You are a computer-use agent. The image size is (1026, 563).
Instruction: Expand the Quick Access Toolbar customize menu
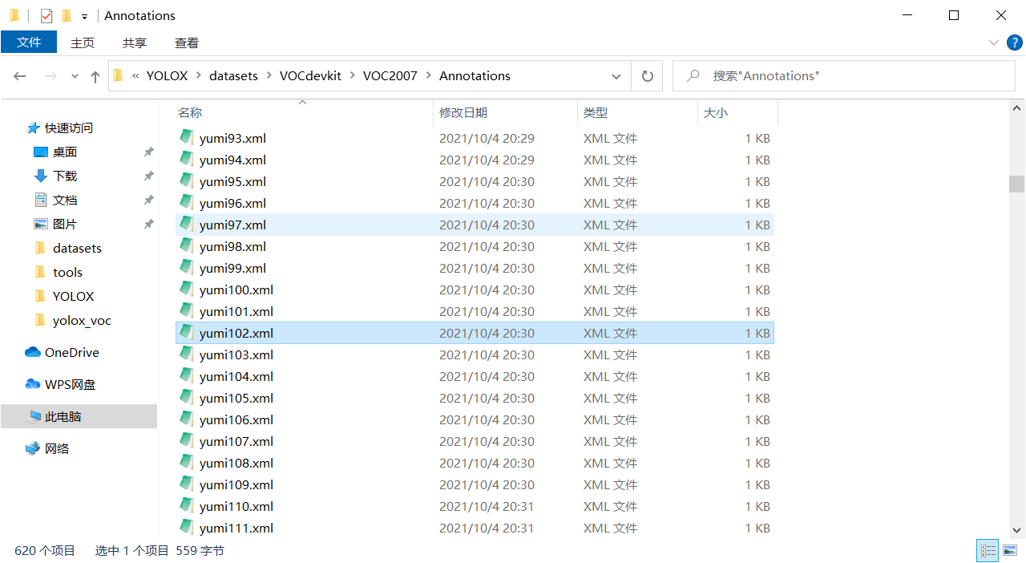tap(83, 15)
